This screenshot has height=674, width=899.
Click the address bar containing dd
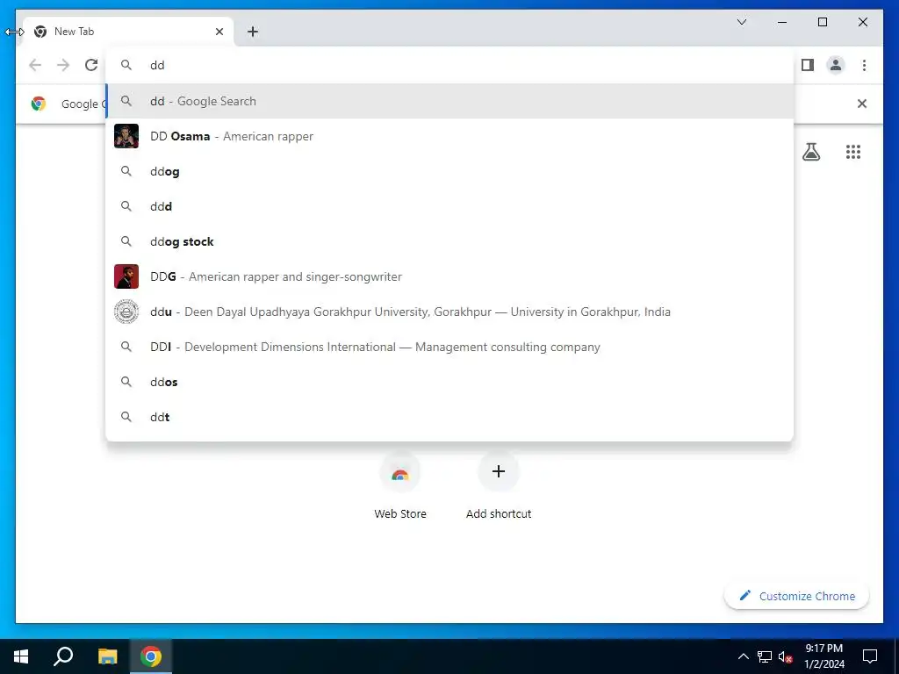pos(449,65)
